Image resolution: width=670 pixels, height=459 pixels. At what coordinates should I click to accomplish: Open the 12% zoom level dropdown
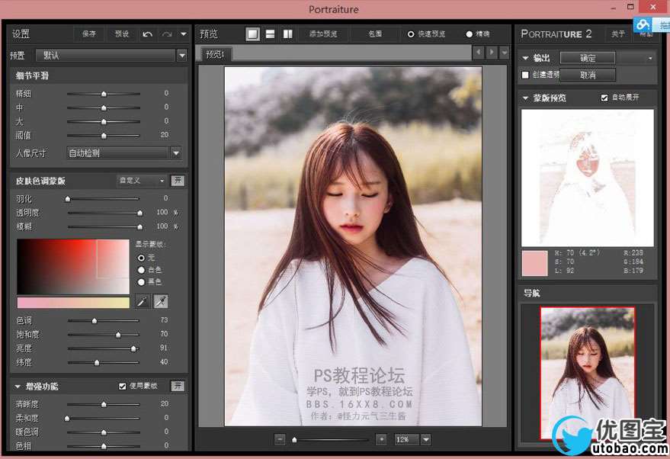pos(425,439)
